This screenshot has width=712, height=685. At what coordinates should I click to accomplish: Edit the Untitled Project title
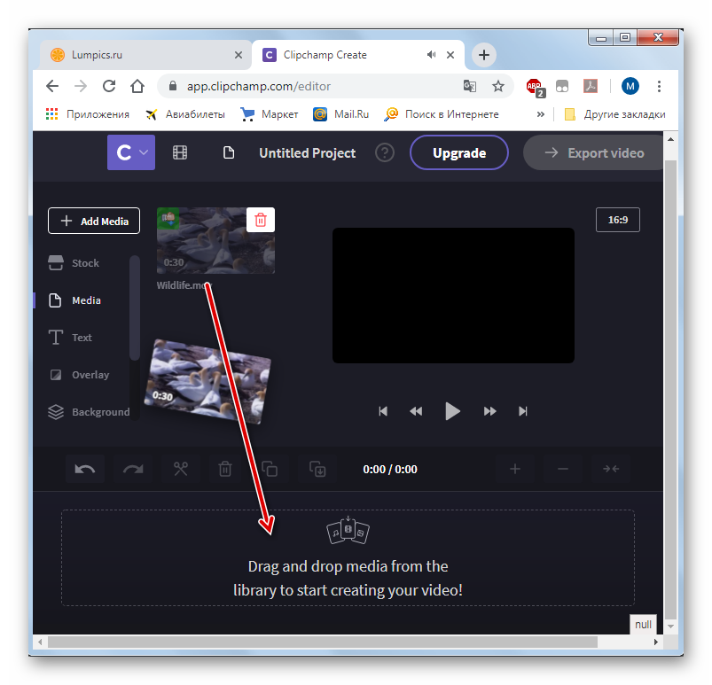coord(308,153)
